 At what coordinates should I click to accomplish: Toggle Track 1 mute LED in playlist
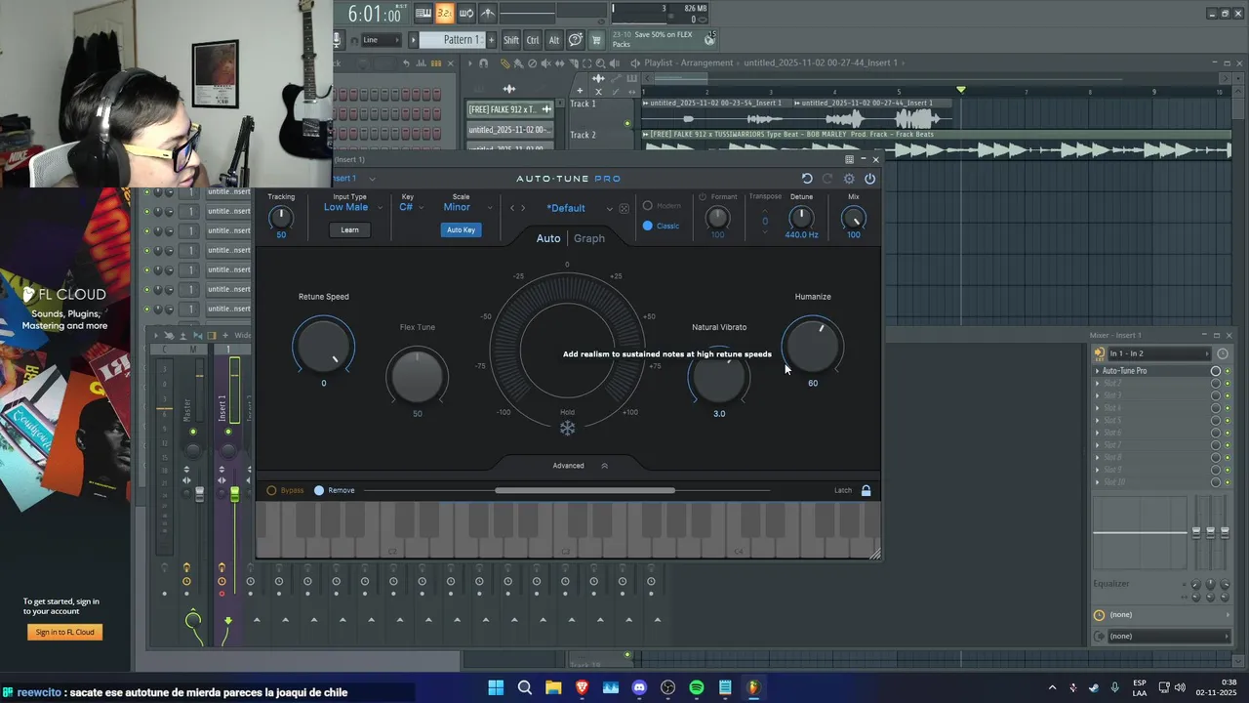point(627,123)
